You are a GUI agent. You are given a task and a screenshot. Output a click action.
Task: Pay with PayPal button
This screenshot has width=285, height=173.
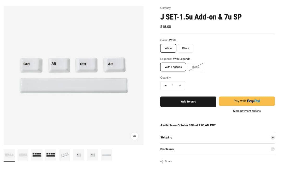coord(247,101)
